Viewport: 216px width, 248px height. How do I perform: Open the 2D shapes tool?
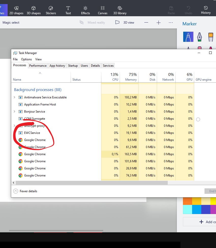(x=16, y=10)
